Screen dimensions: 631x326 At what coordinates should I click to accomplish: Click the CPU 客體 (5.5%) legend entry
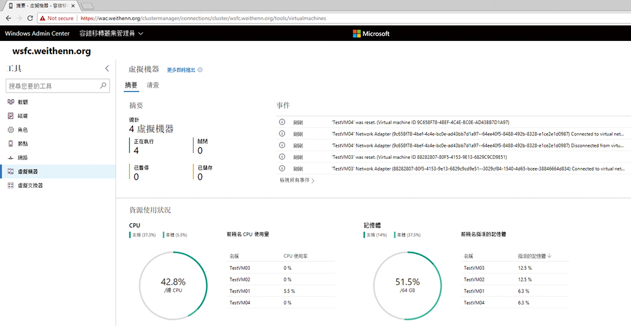point(175,235)
